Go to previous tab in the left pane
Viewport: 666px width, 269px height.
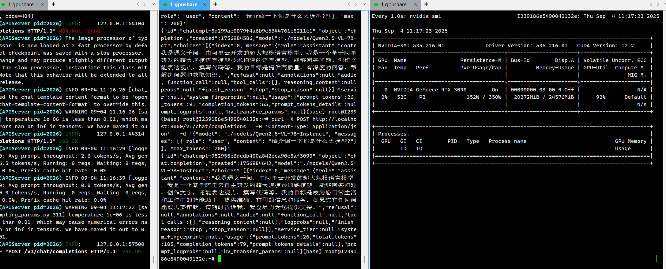click(138, 4)
